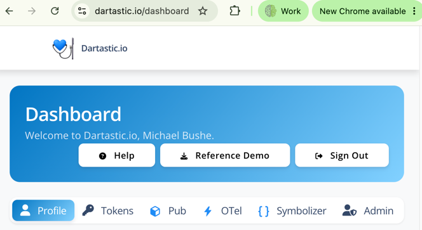Sign Out of the dashboard

pyautogui.click(x=342, y=155)
